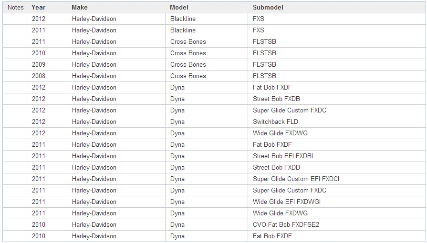
Task: Click the Fat Bob FXDF cell for 2012
Action: pos(336,87)
